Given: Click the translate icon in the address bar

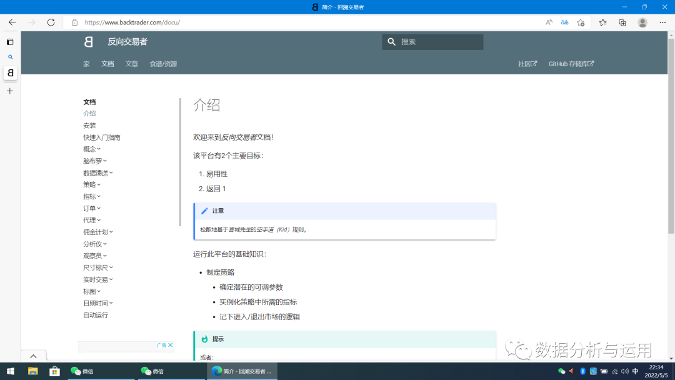Looking at the screenshot, I should click(x=564, y=21).
